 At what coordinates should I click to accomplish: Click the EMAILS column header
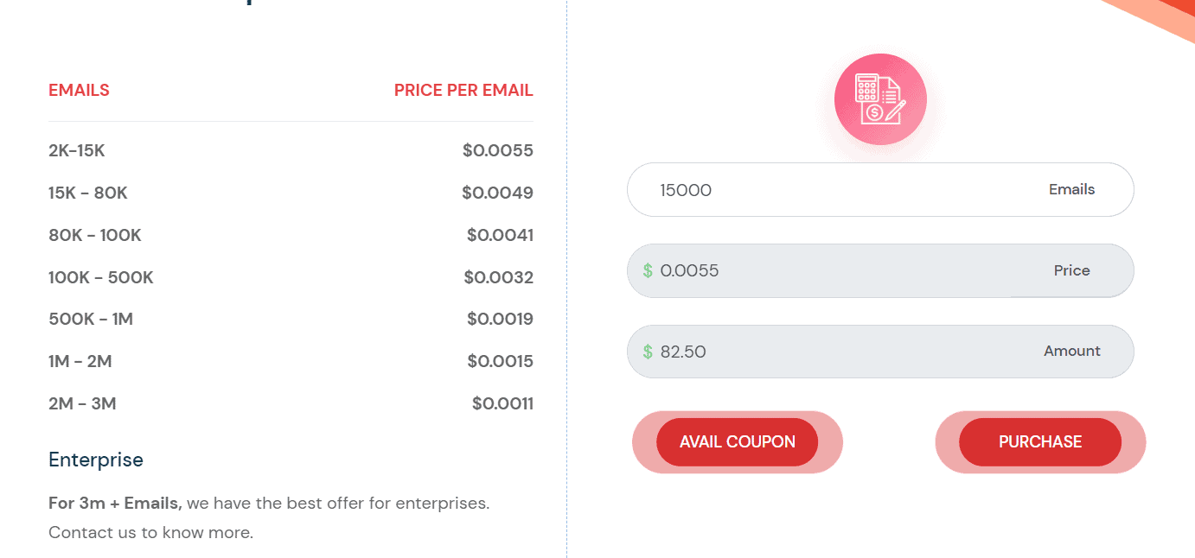point(79,90)
